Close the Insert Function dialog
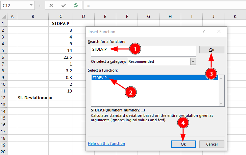Screen dimensions: 246x155 [x=219, y=31]
